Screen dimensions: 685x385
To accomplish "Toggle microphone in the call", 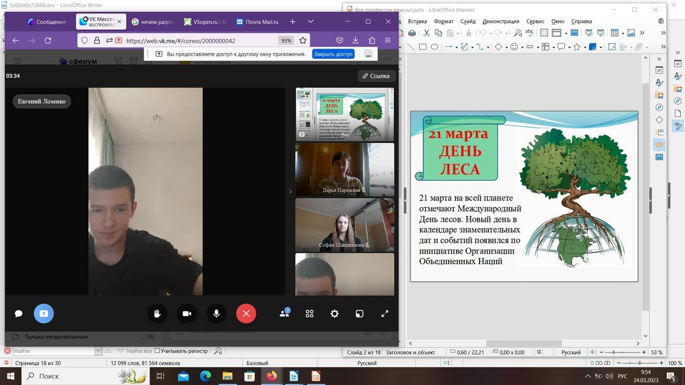I will coord(216,314).
